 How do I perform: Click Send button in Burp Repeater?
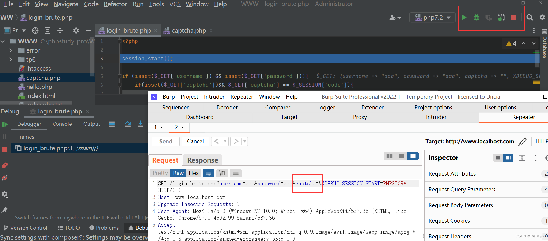[166, 142]
